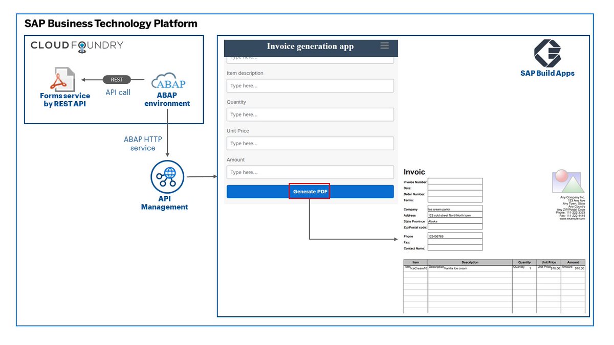Click the Address field in the PDF

(455, 215)
